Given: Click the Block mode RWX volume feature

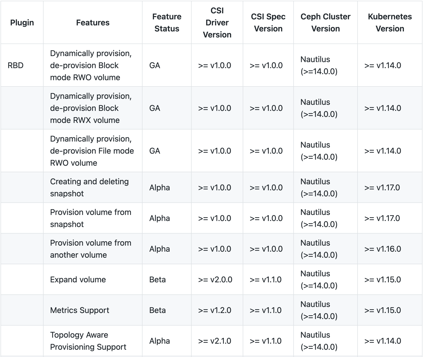Looking at the screenshot, I should (93, 108).
